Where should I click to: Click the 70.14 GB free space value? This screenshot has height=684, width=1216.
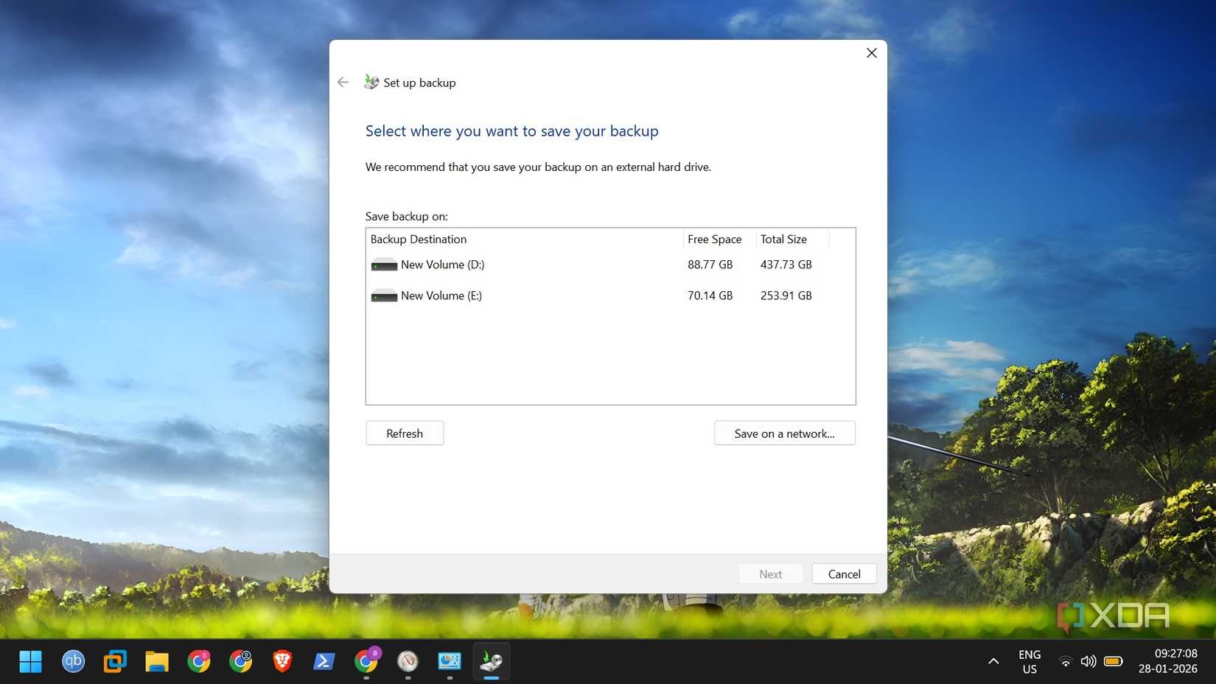click(710, 296)
